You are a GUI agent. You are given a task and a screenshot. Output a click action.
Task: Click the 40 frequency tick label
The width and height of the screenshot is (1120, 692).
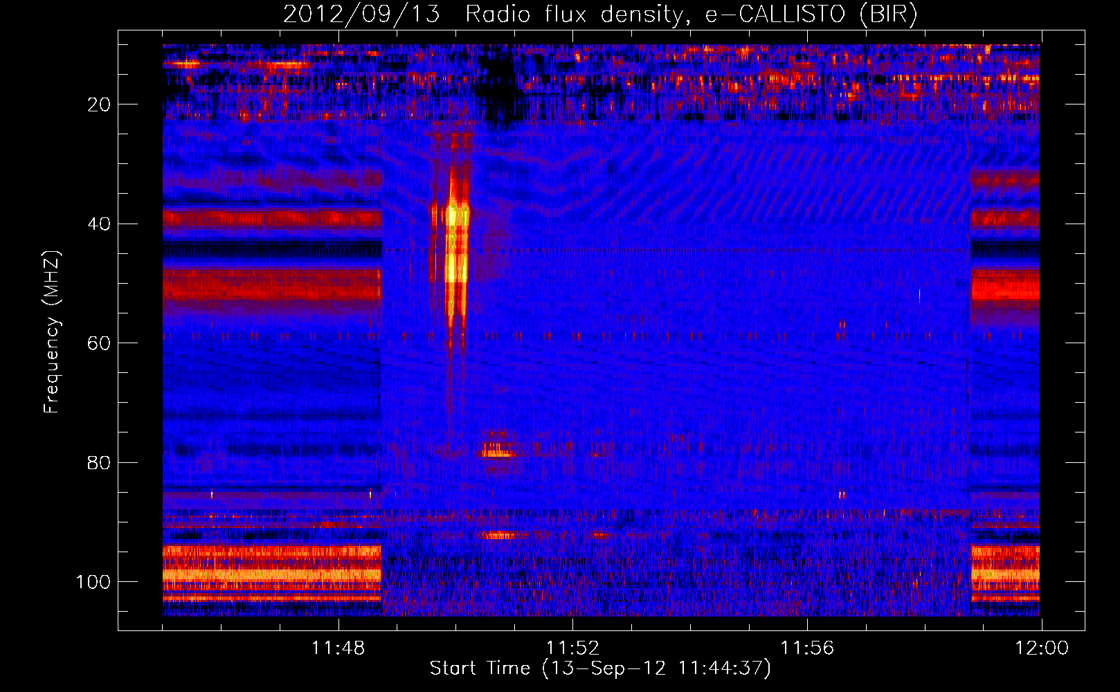click(100, 224)
